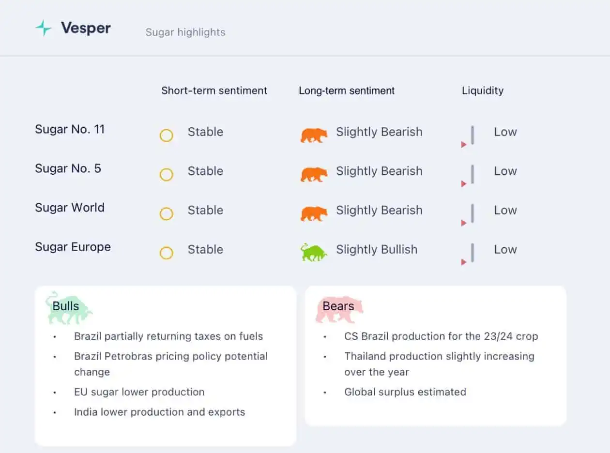Select the yellow circle indicator for Sugar Europe

tap(166, 253)
